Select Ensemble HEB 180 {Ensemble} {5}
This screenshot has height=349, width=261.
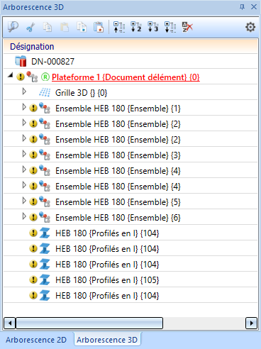tap(118, 202)
